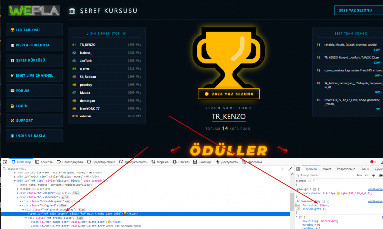Click the grid badge on hof-showcase
The width and height of the screenshot is (383, 229).
[65, 197]
